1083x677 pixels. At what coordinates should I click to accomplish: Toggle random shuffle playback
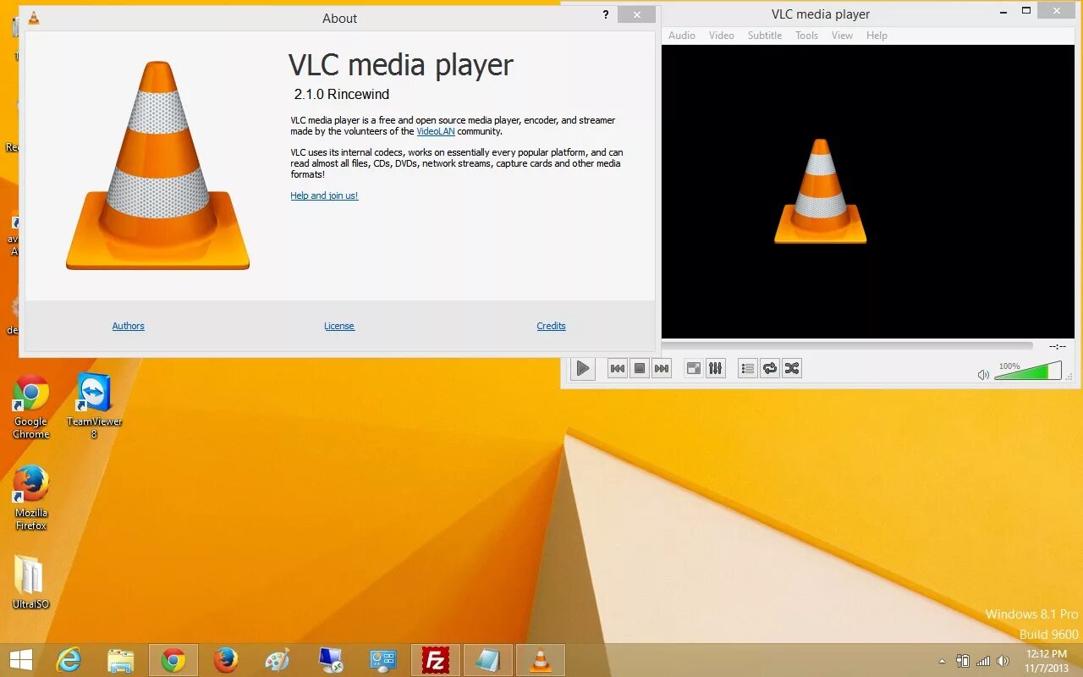pos(792,368)
